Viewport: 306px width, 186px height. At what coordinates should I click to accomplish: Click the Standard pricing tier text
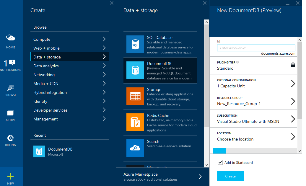[225, 68]
